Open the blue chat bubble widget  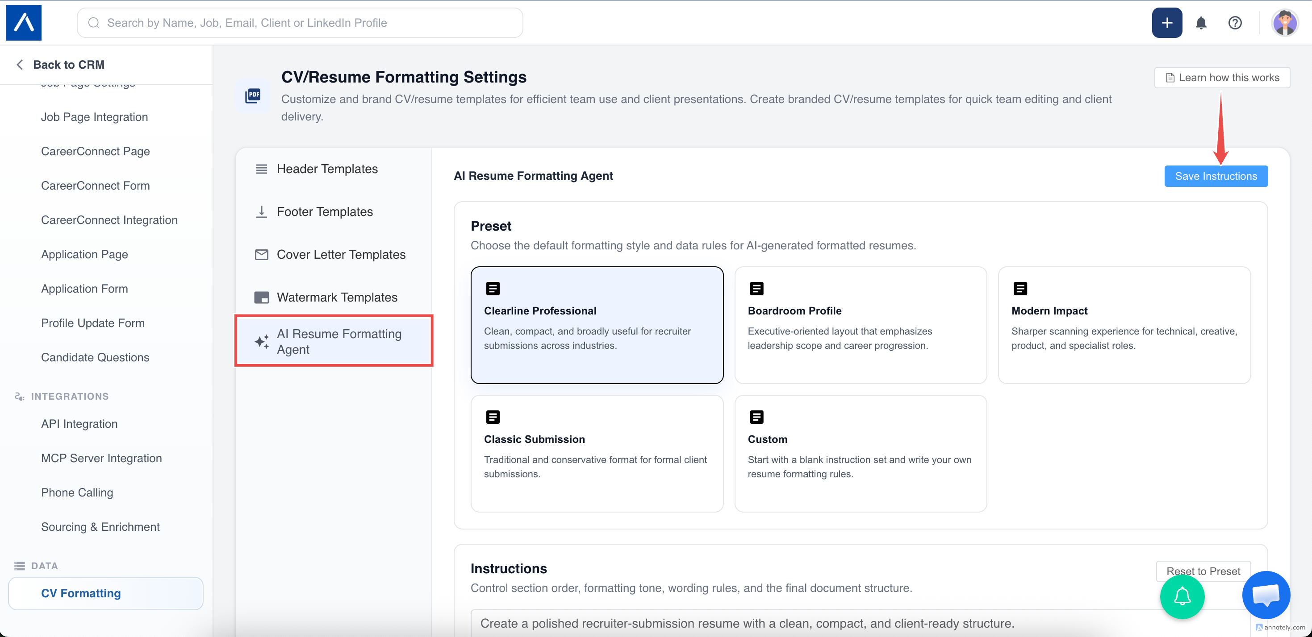[x=1266, y=595]
